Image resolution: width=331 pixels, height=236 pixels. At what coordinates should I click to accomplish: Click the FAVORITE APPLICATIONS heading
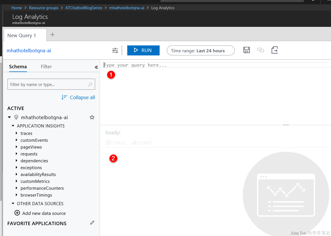(x=37, y=223)
